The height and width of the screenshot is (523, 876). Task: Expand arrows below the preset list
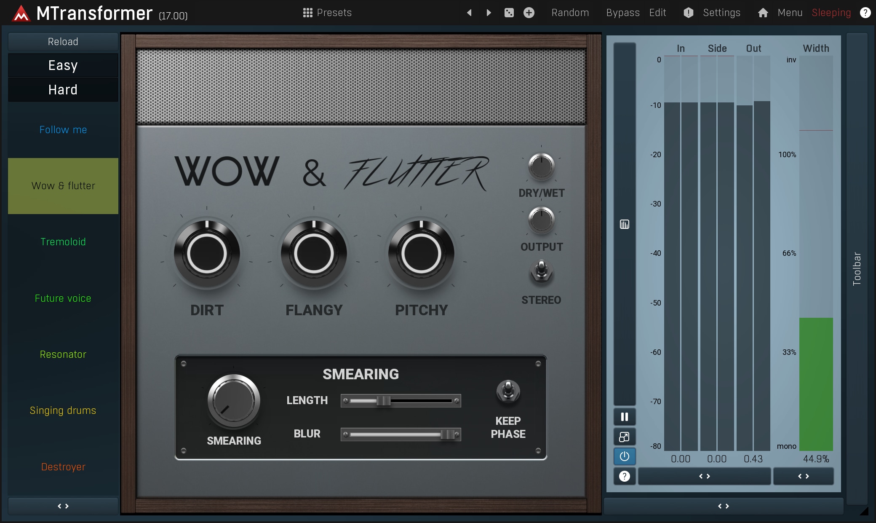pos(63,506)
